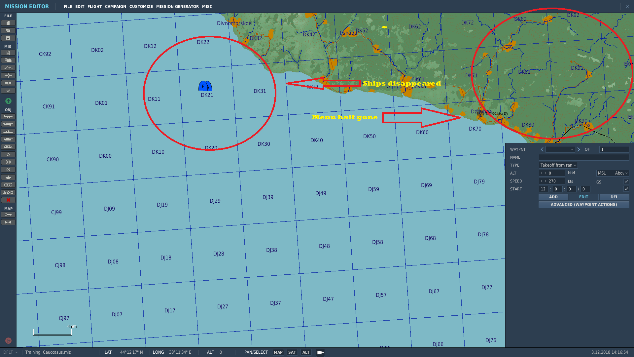Click the START hours field showing 12

tap(544, 189)
